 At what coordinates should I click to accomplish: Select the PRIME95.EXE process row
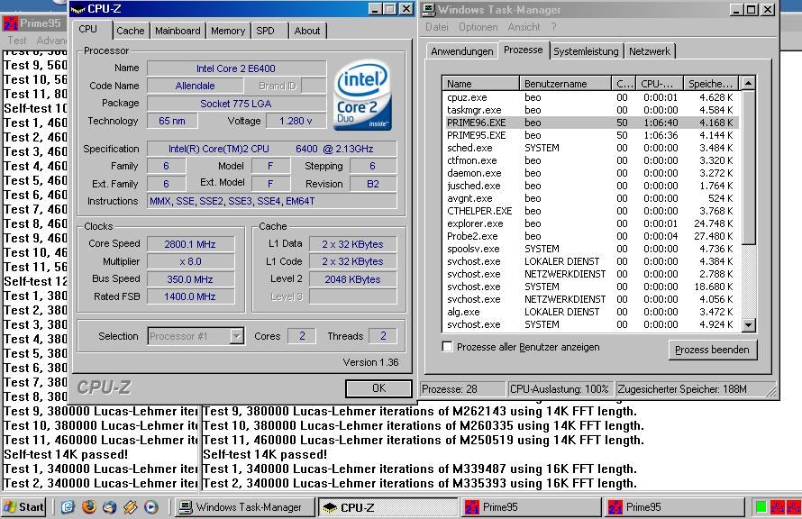591,135
